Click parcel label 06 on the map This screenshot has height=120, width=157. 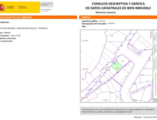122,61
